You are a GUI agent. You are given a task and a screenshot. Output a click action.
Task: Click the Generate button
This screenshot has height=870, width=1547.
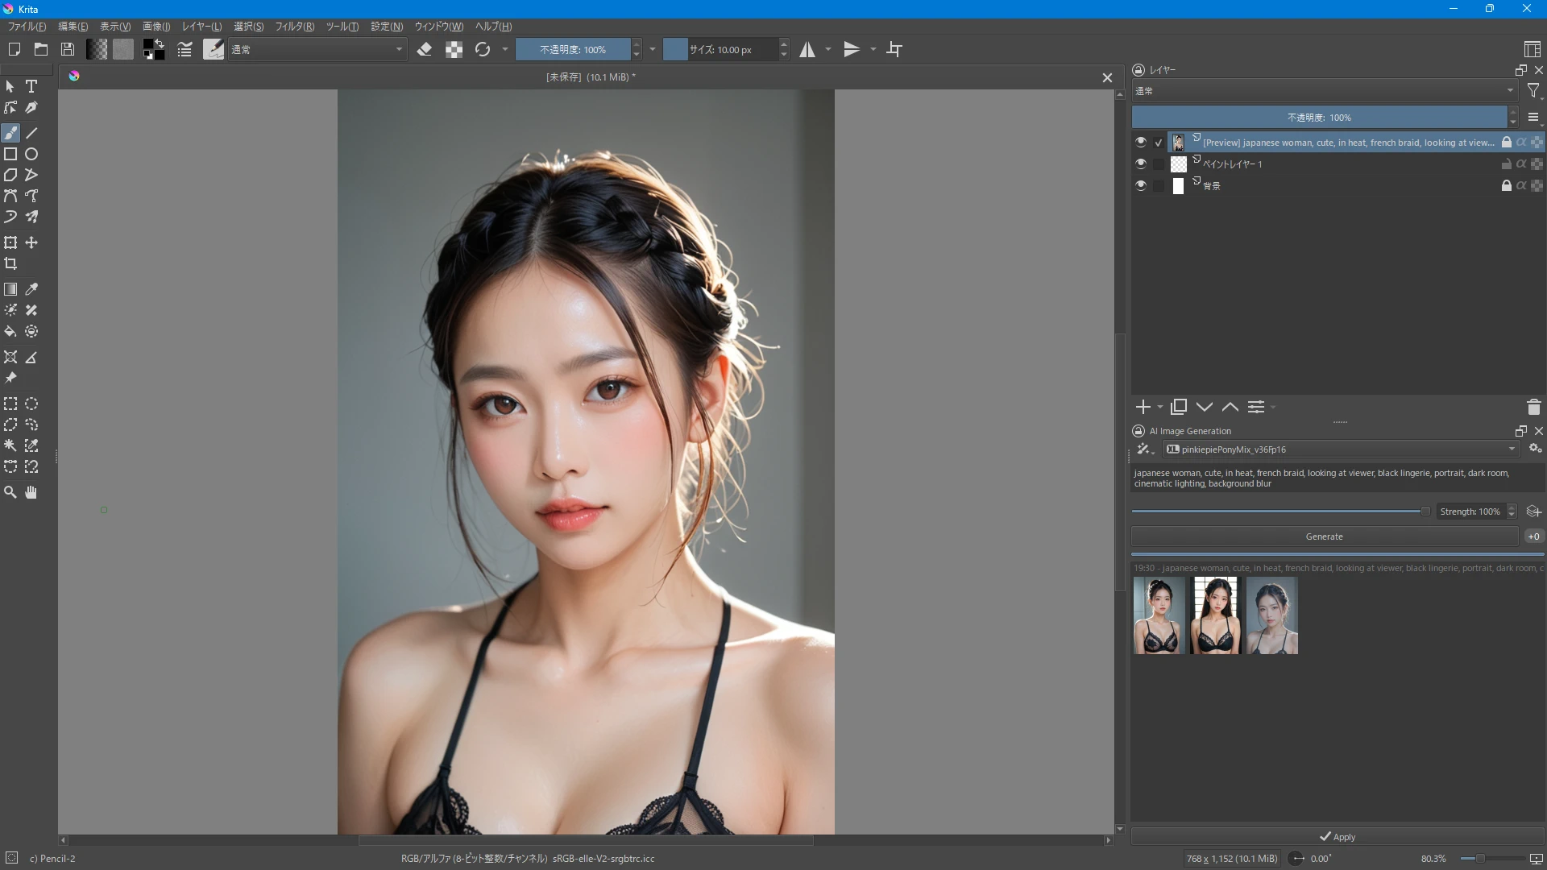coord(1324,536)
